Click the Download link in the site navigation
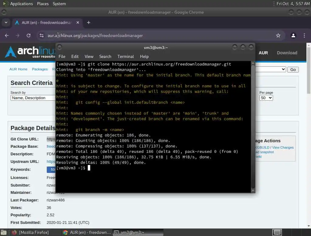 point(287,53)
